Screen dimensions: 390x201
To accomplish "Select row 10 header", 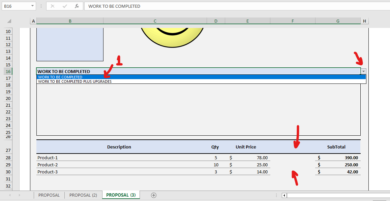I will pyautogui.click(x=8, y=31).
